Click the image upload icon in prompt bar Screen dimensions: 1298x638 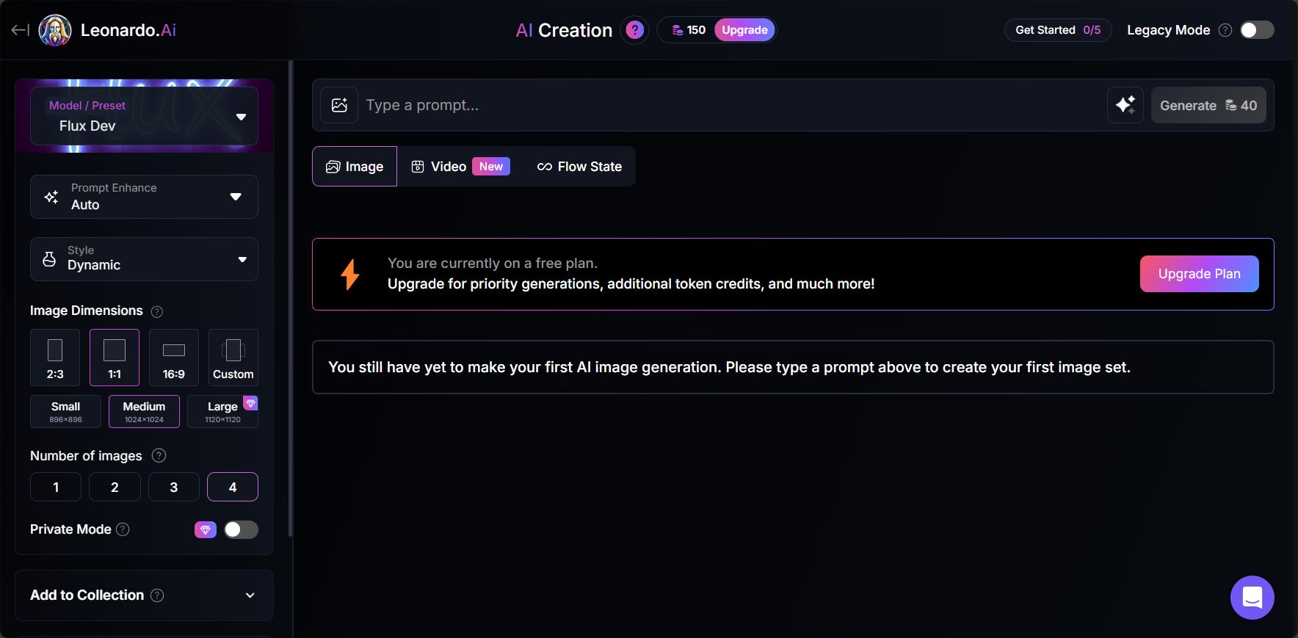pyautogui.click(x=339, y=105)
